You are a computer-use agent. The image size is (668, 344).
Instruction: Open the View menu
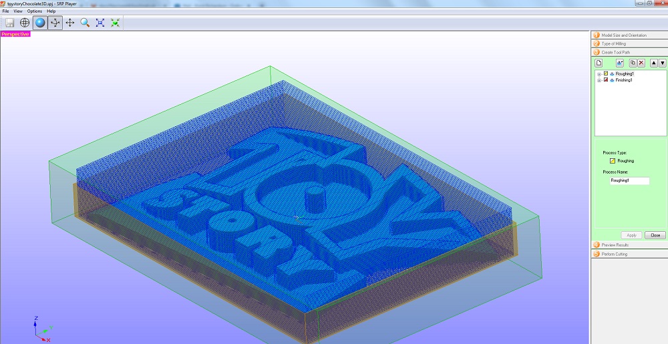(x=18, y=11)
